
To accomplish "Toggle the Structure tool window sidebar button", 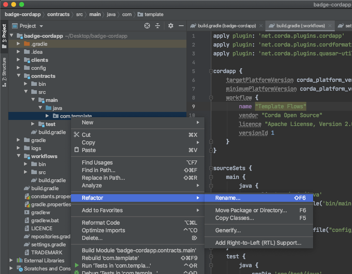I will pyautogui.click(x=4, y=69).
